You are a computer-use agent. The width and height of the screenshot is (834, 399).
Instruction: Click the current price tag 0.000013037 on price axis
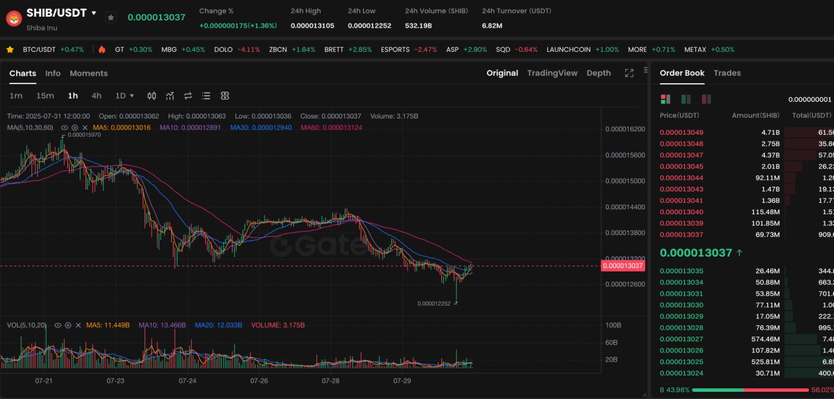[623, 266]
